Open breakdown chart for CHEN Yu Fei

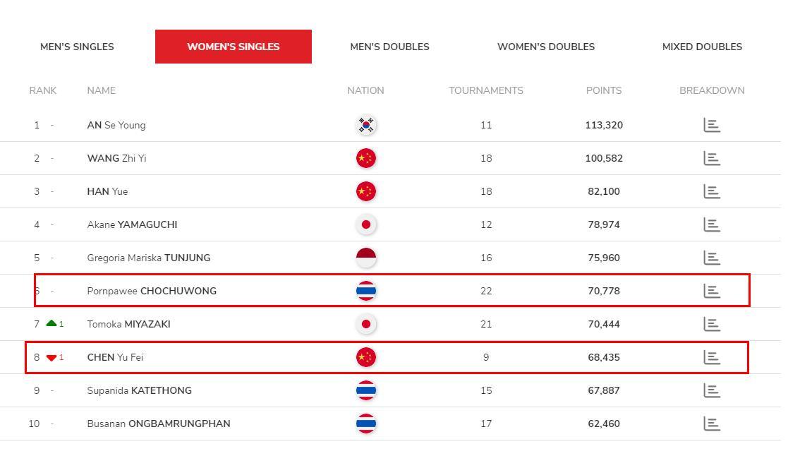tap(712, 357)
